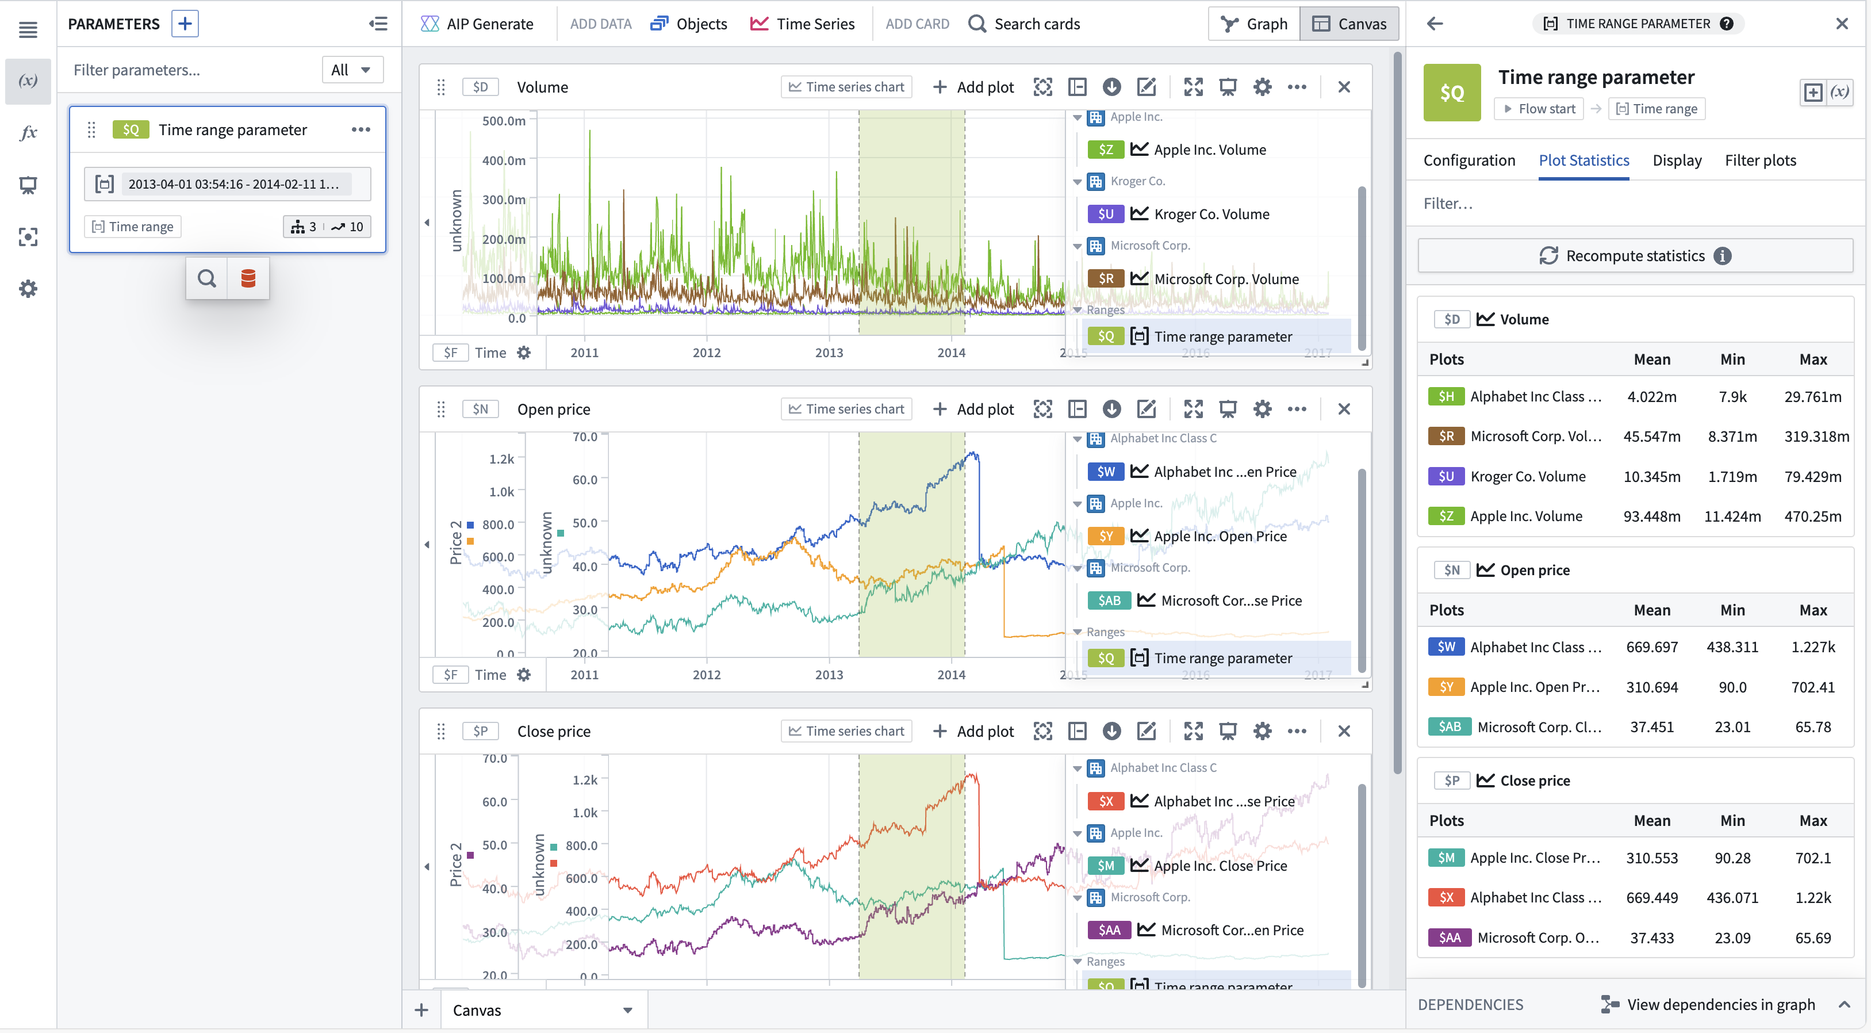
Task: Open Time axis settings gear on Volume chart
Action: tap(524, 353)
